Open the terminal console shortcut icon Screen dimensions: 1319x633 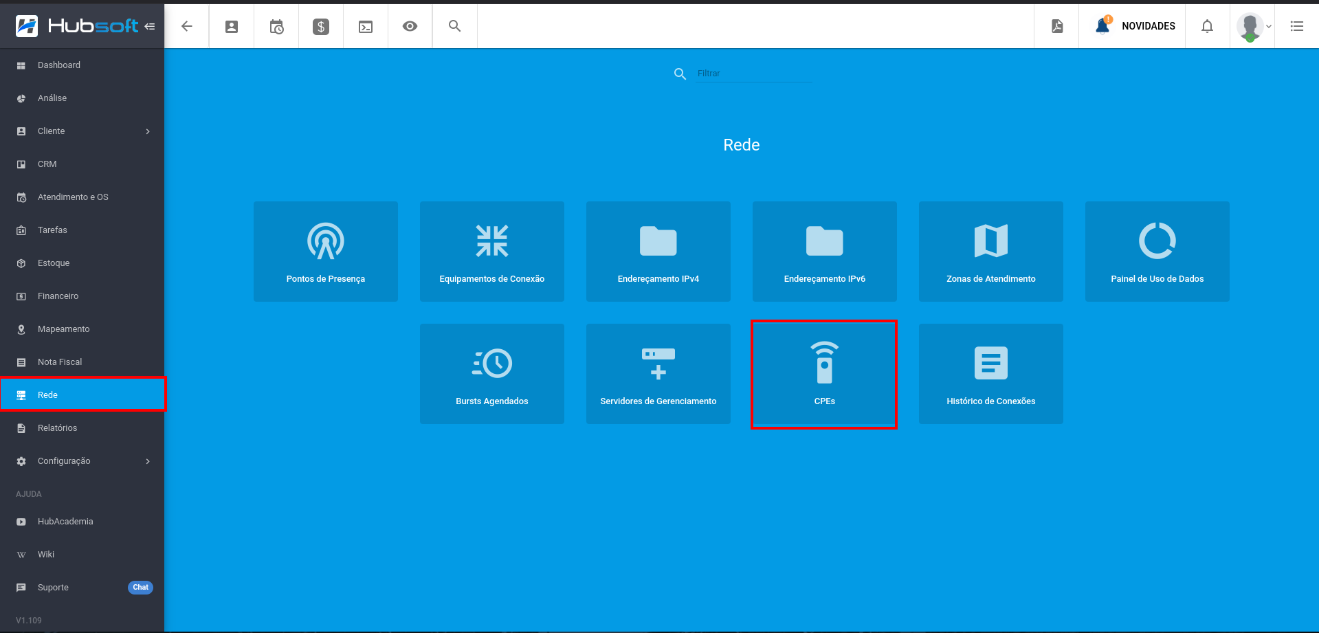366,26
